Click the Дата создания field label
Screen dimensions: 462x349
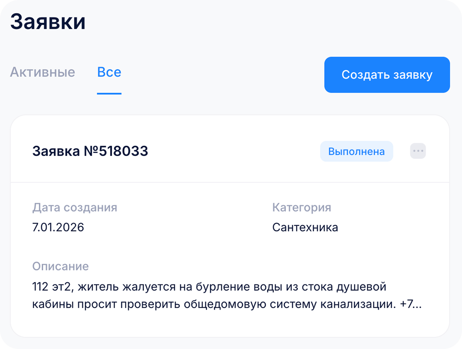pos(74,207)
